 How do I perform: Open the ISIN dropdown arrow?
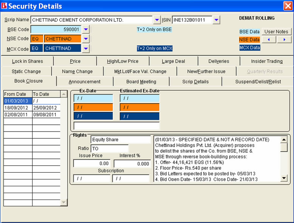tap(217, 20)
